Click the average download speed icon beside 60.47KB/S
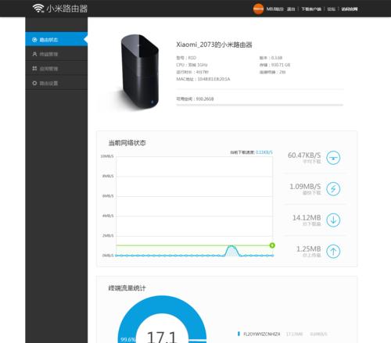 [x=333, y=158]
